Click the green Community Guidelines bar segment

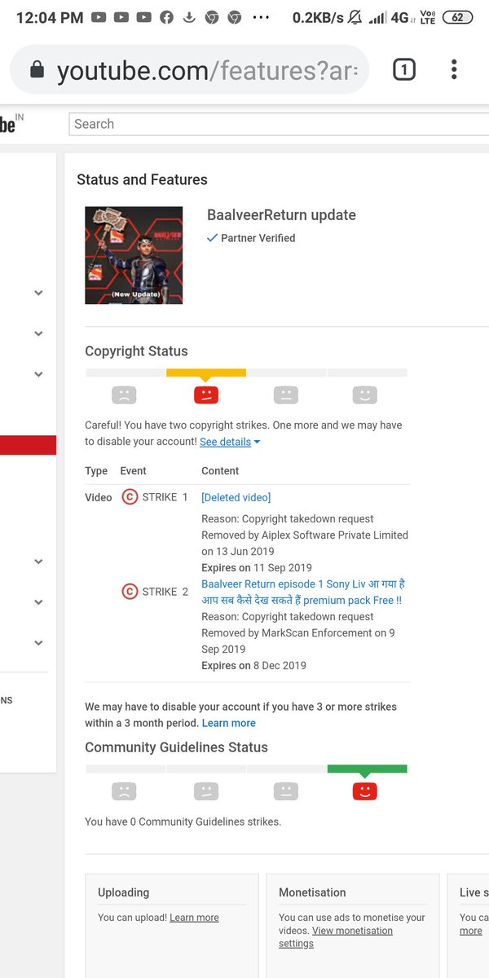click(367, 769)
